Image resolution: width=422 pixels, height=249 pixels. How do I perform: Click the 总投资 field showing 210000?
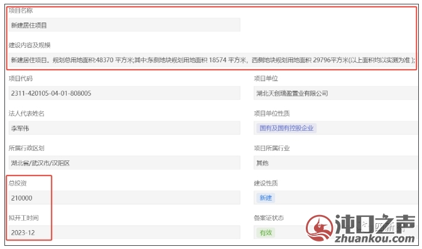point(124,197)
